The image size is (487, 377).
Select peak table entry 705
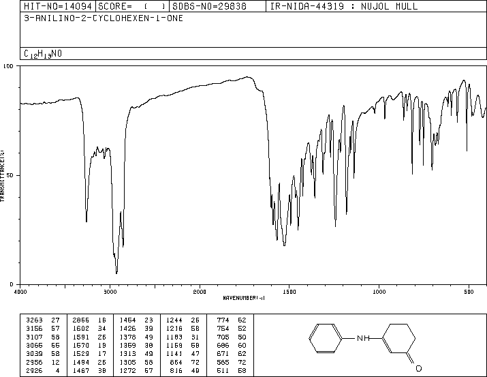click(x=223, y=337)
